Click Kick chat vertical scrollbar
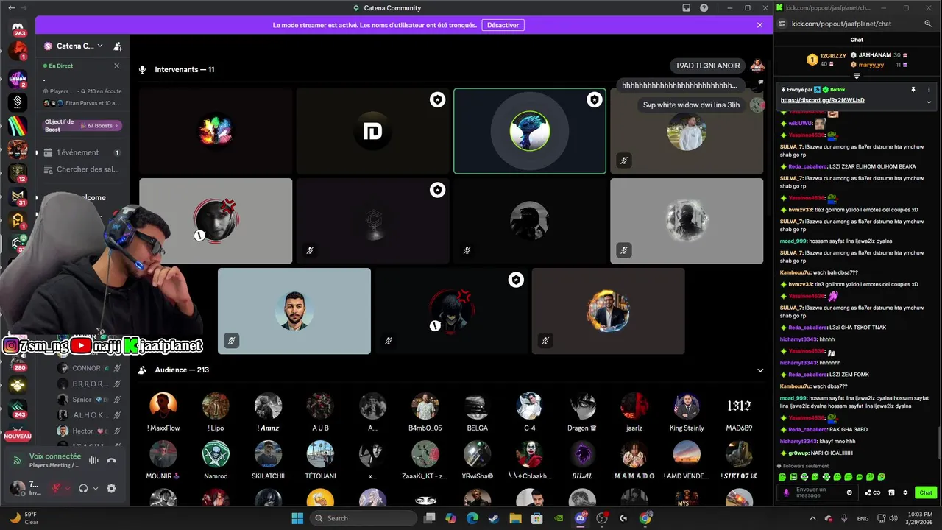Viewport: 942px width, 530px height. click(938, 442)
